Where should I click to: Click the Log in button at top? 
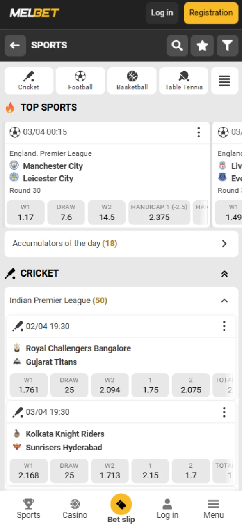click(162, 13)
